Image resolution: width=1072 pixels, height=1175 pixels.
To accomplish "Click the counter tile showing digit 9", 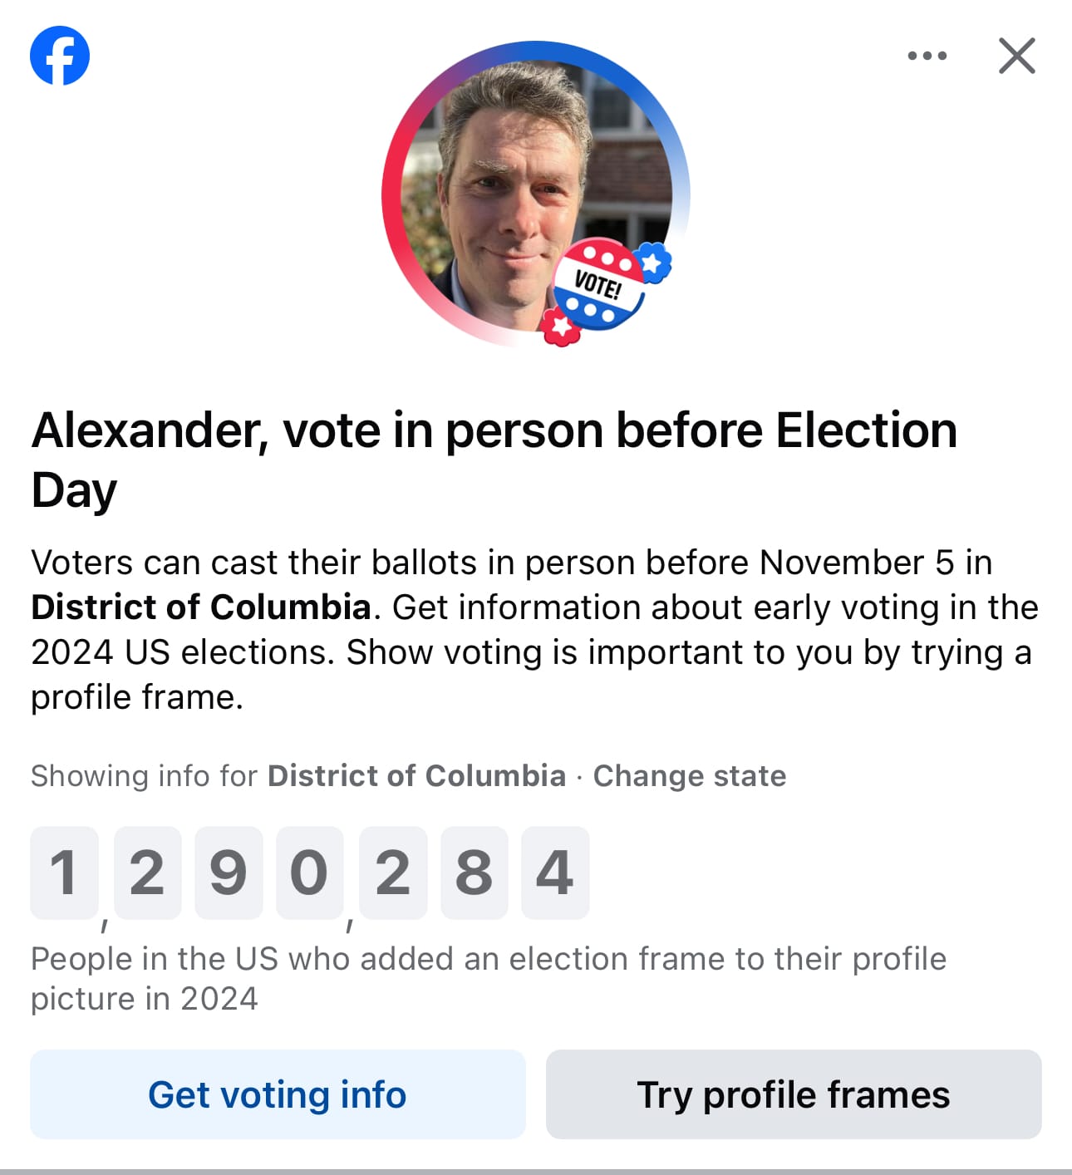I will tap(228, 873).
